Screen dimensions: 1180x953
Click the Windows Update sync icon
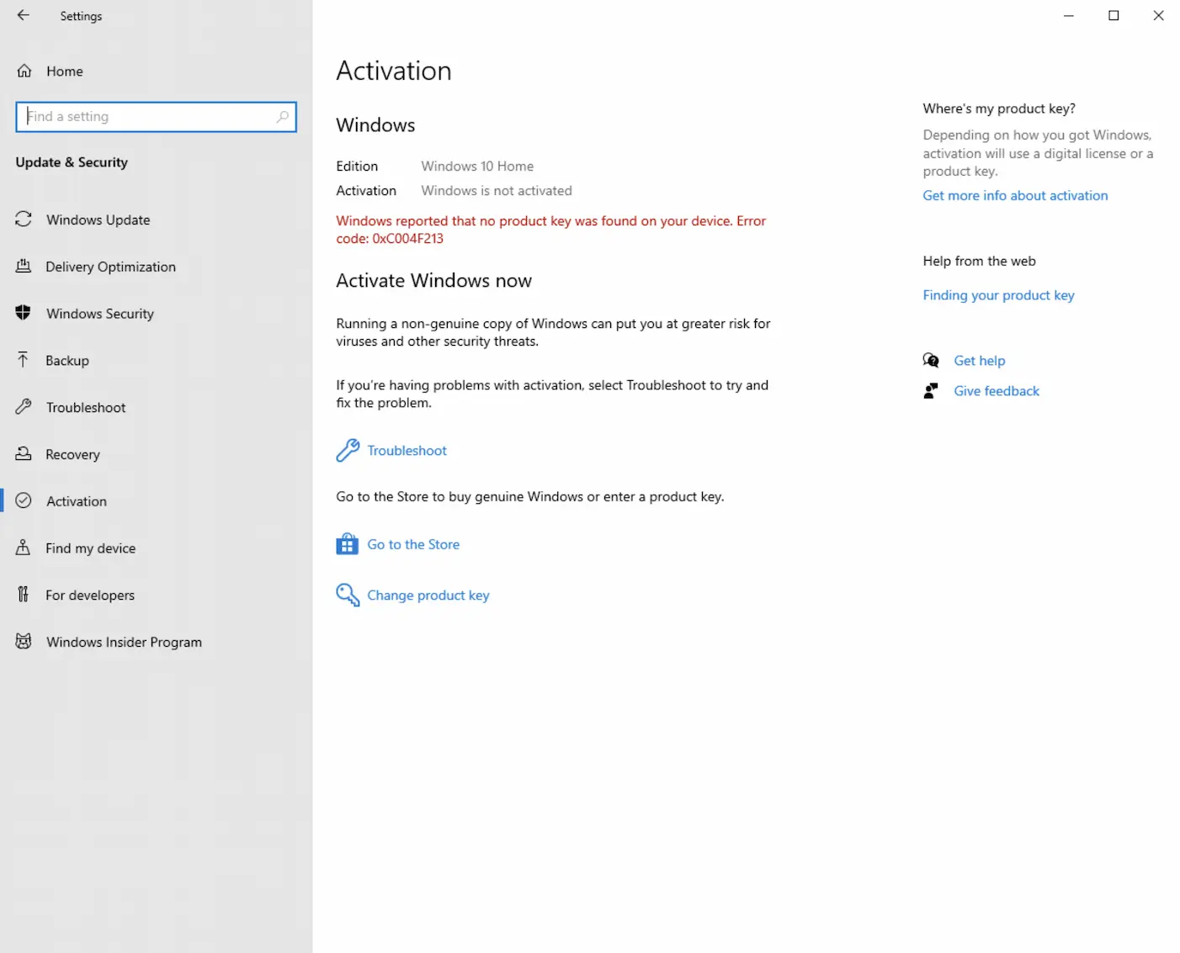24,220
